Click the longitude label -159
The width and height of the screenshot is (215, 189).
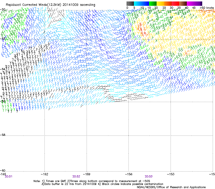(87, 174)
